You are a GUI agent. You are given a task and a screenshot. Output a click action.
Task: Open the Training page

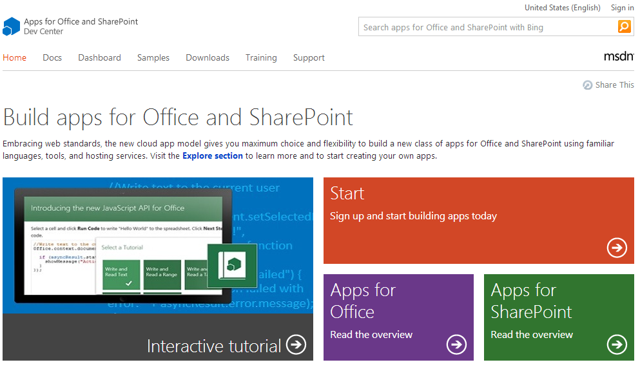click(261, 57)
